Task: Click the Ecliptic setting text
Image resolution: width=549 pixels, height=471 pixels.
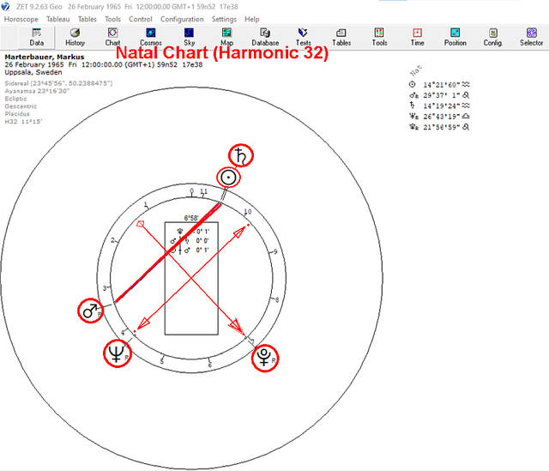Action: (x=15, y=99)
